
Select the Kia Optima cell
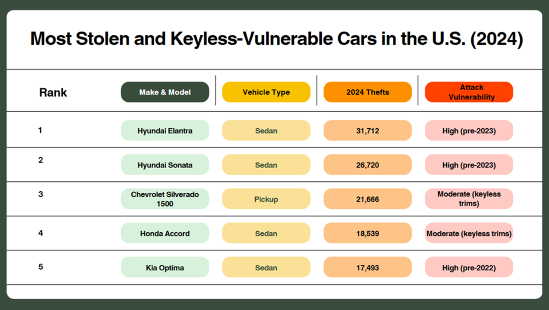point(165,267)
